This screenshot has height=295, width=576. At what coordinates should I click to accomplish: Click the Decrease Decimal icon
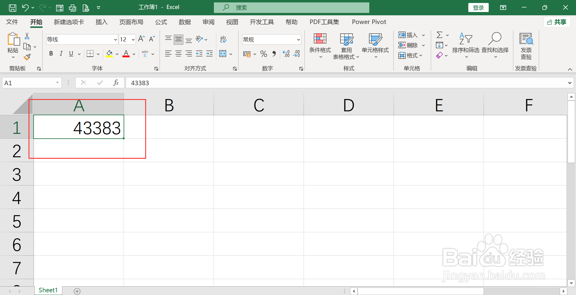[x=296, y=54]
